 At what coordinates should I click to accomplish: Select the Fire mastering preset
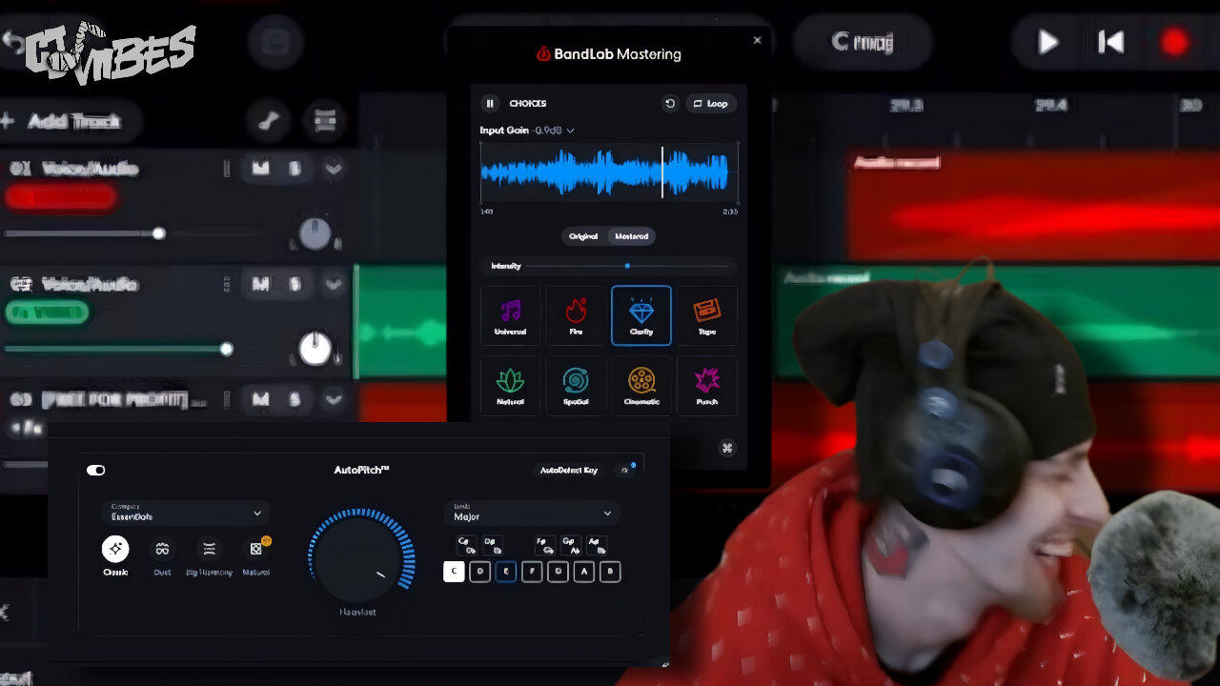coord(576,315)
